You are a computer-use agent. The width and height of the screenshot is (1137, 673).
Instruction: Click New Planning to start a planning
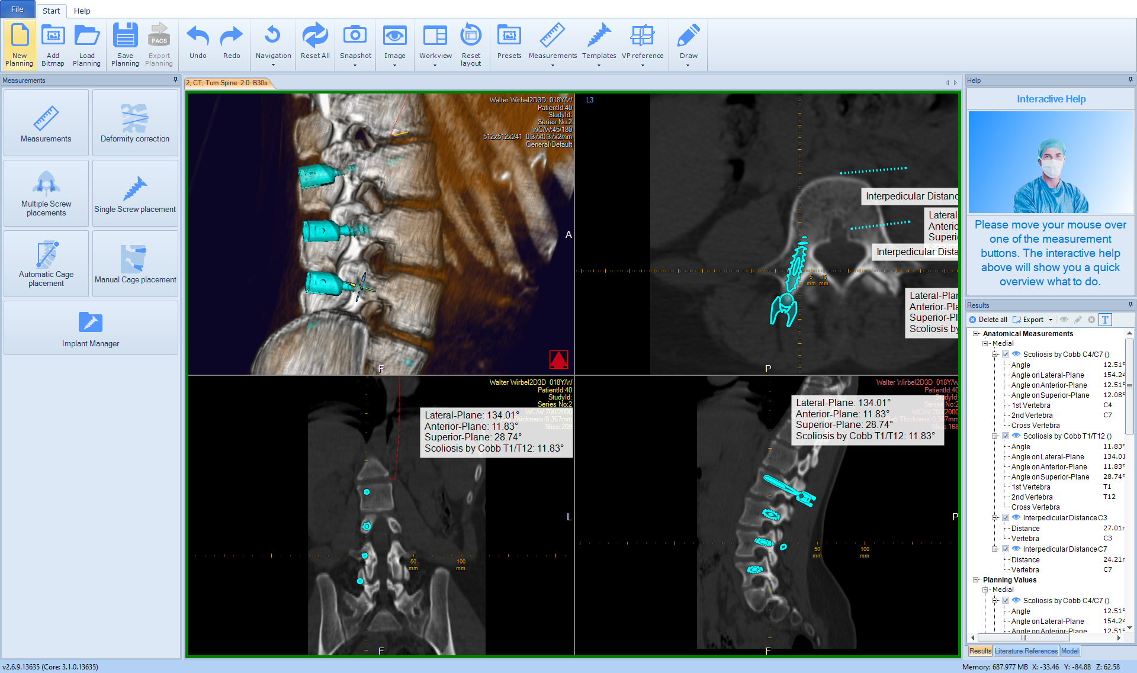coord(20,44)
